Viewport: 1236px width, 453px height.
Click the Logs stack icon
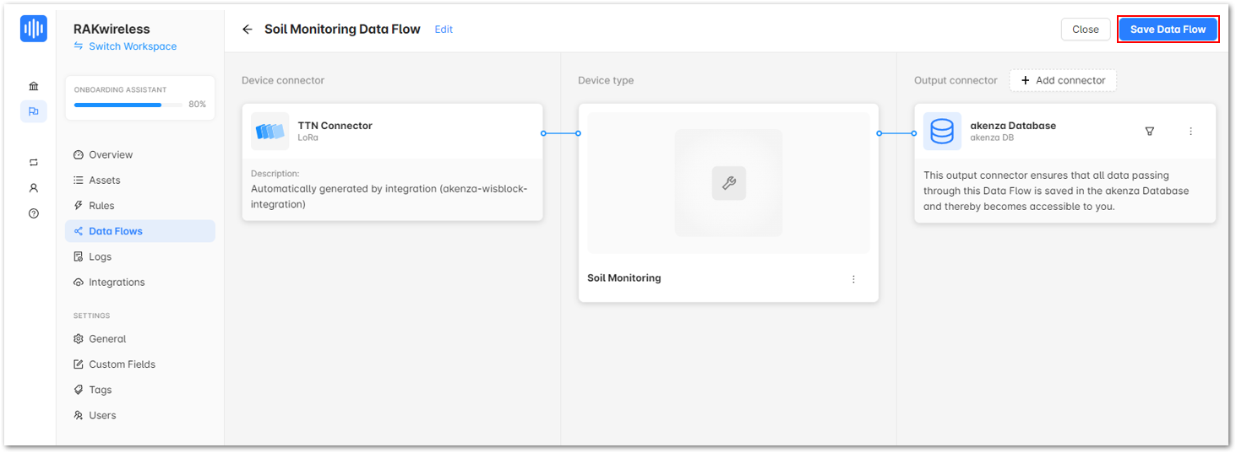coord(79,256)
